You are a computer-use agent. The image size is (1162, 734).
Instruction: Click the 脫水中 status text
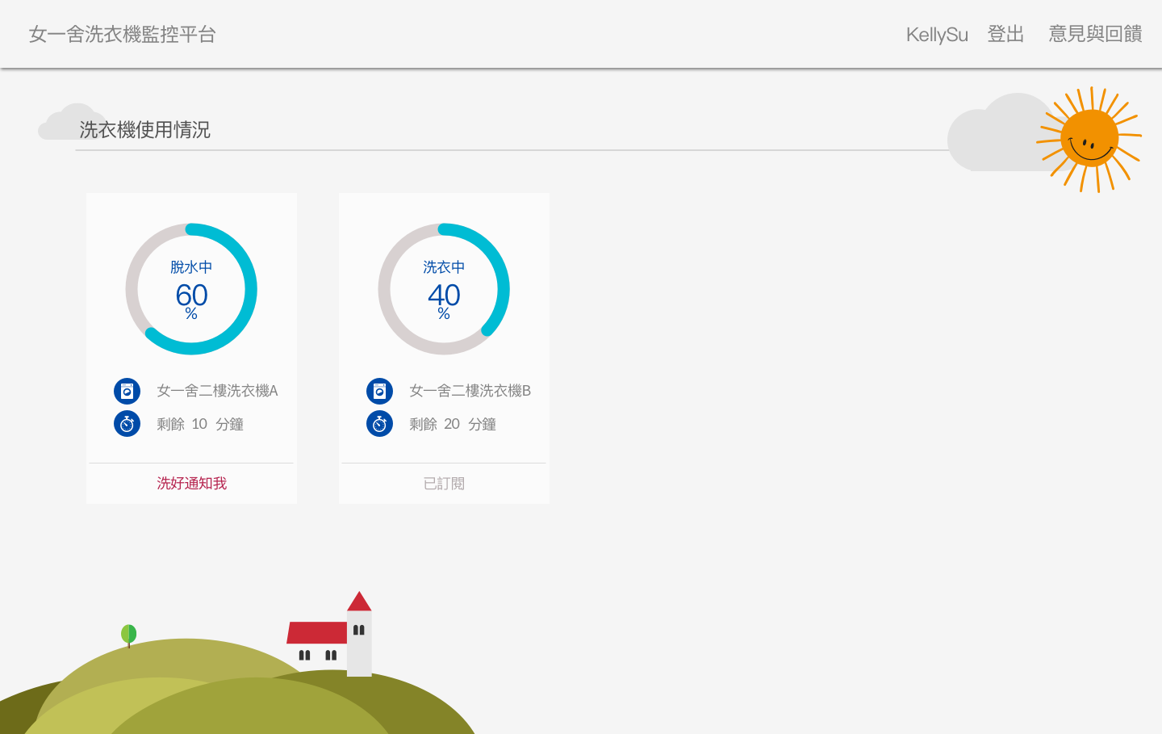(x=191, y=267)
